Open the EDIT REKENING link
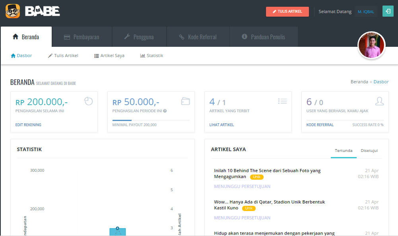 coord(28,125)
